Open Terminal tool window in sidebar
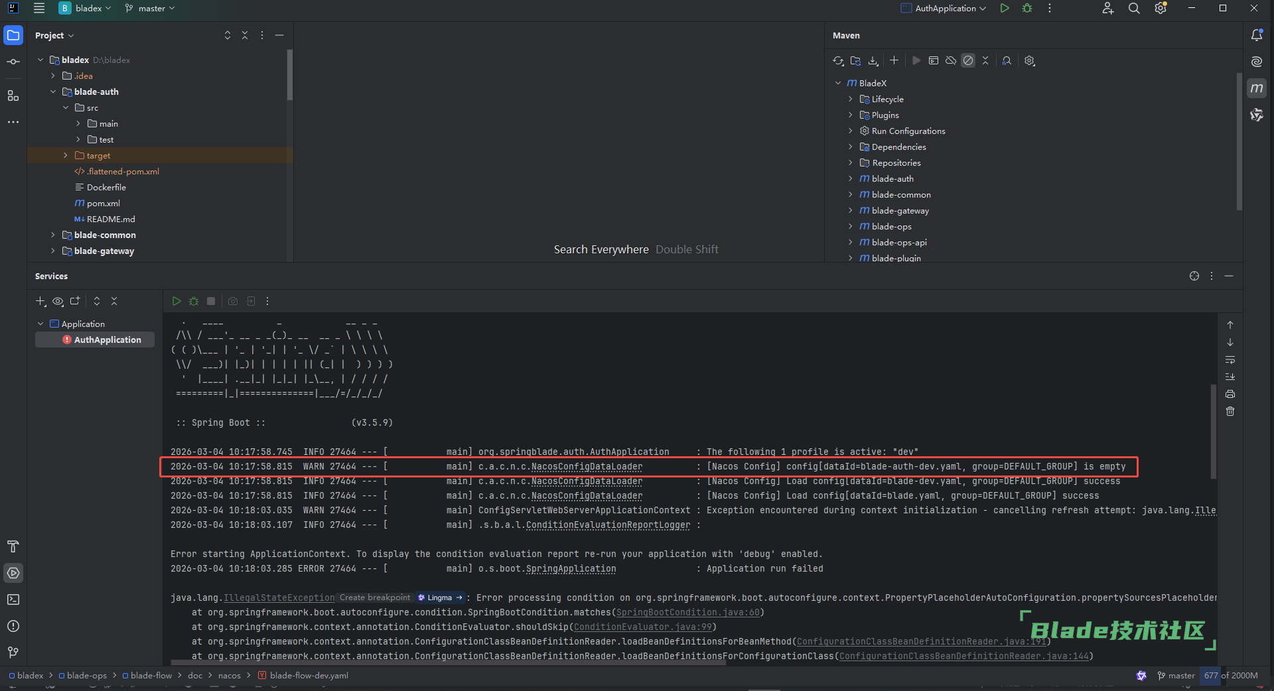 13,599
